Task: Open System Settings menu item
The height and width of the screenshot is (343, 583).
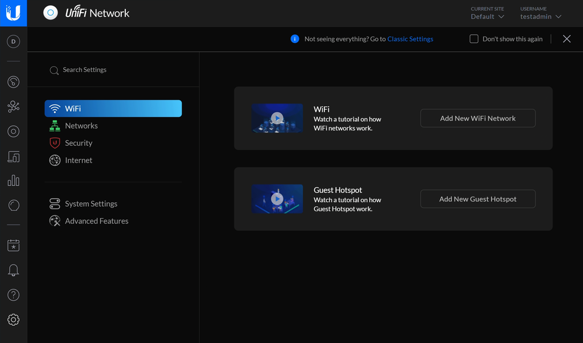Action: point(113,203)
